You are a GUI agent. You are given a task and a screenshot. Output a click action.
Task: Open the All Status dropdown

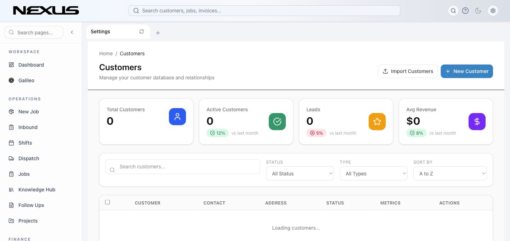click(x=300, y=174)
